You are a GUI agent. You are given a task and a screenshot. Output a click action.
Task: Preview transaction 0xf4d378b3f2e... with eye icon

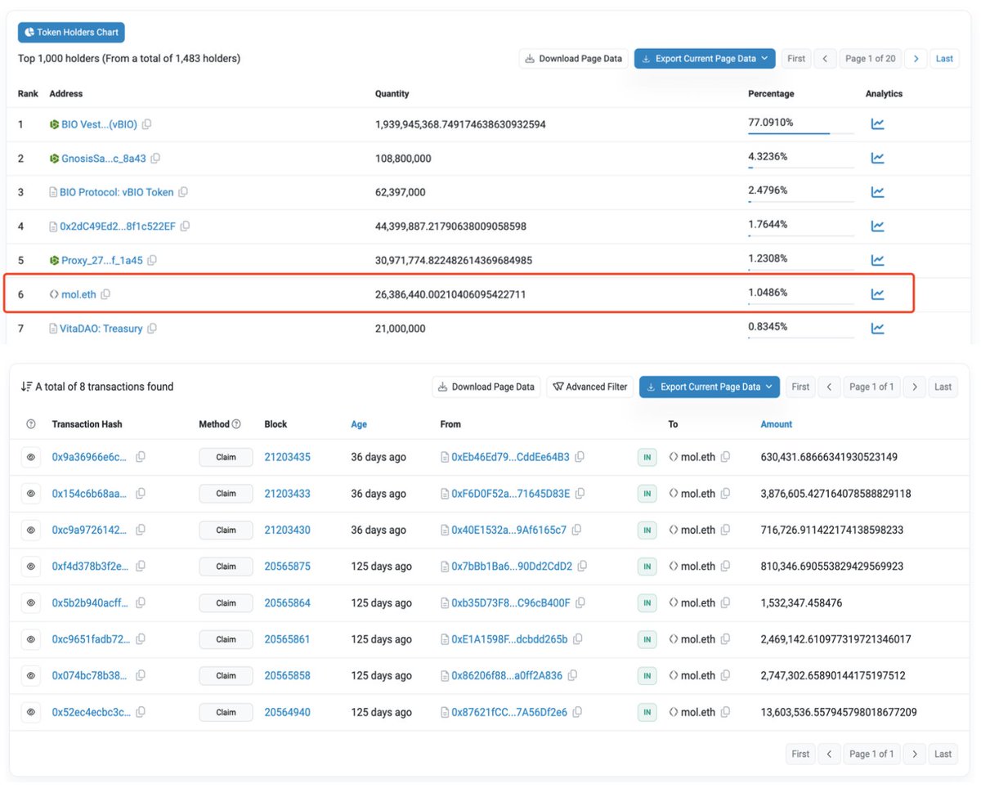(31, 566)
